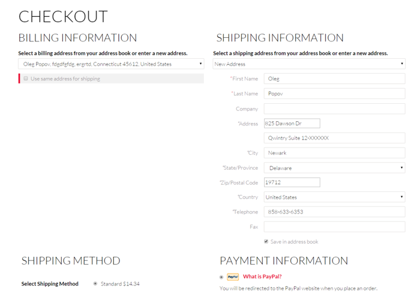Open the billing address dropdown

click(111, 64)
